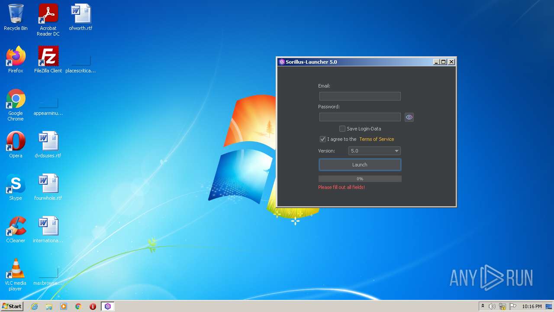Image resolution: width=554 pixels, height=312 pixels.
Task: Click the Sorillus-Launcher title bar logo
Action: coord(281,62)
